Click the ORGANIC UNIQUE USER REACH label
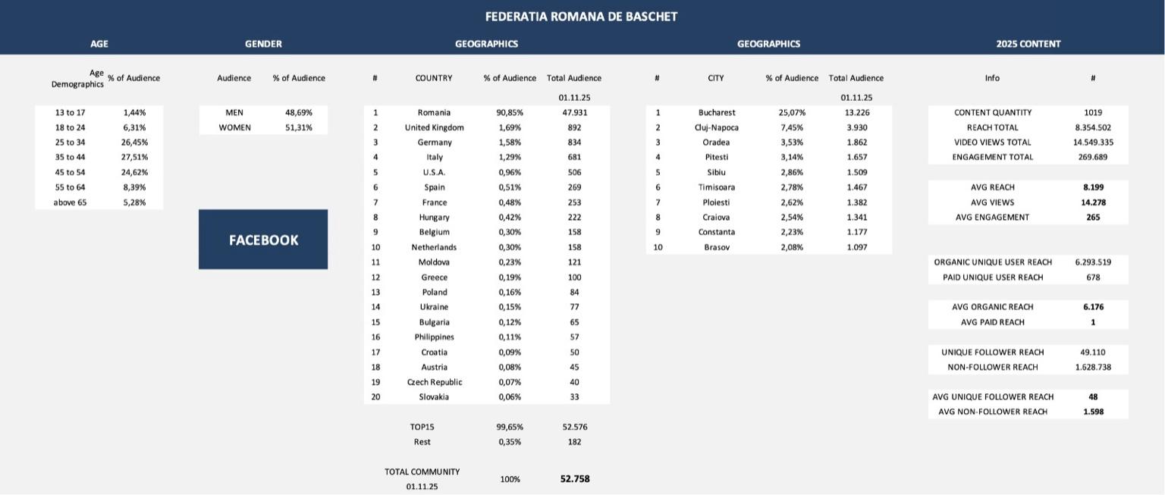Viewport: 1165px width, 495px height. point(993,262)
